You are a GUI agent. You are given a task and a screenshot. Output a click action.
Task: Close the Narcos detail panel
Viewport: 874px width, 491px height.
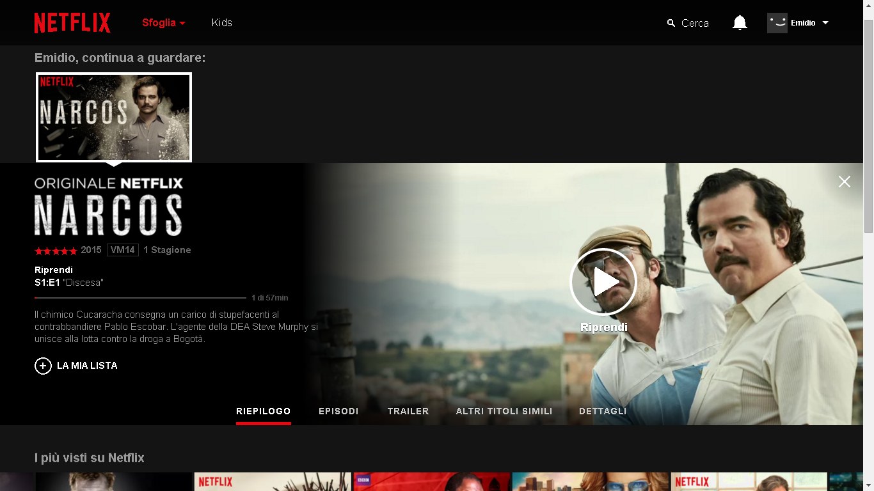pos(845,182)
